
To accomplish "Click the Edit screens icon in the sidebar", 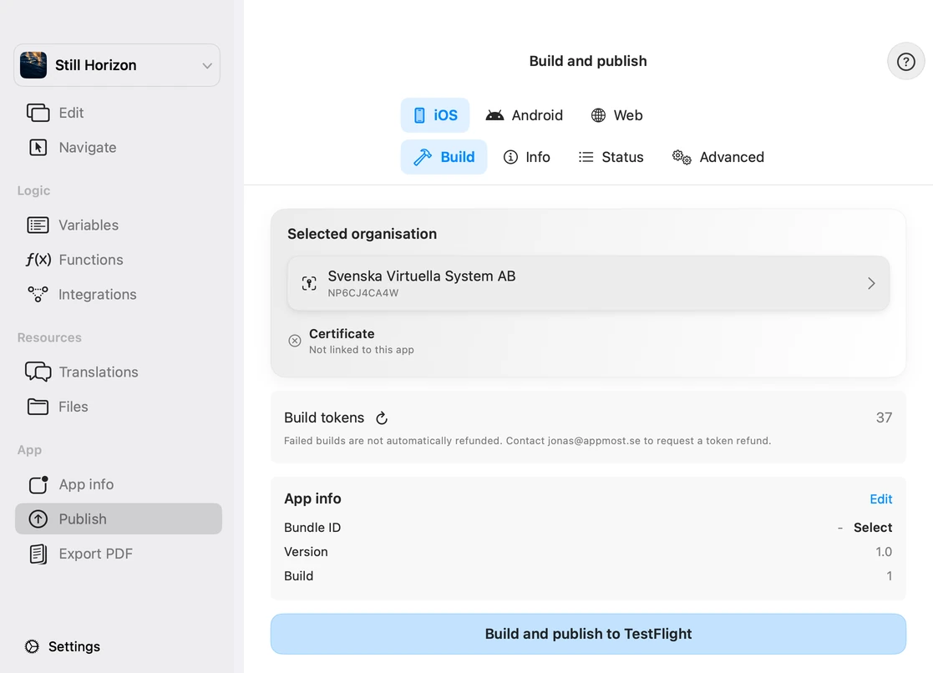I will [38, 113].
